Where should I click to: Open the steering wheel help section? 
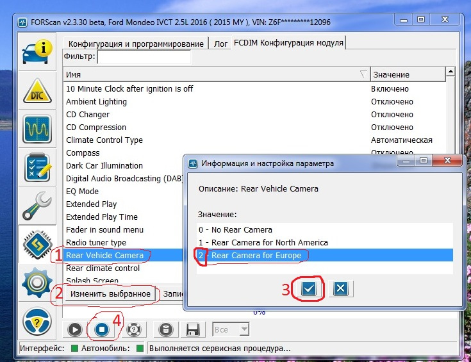click(37, 321)
